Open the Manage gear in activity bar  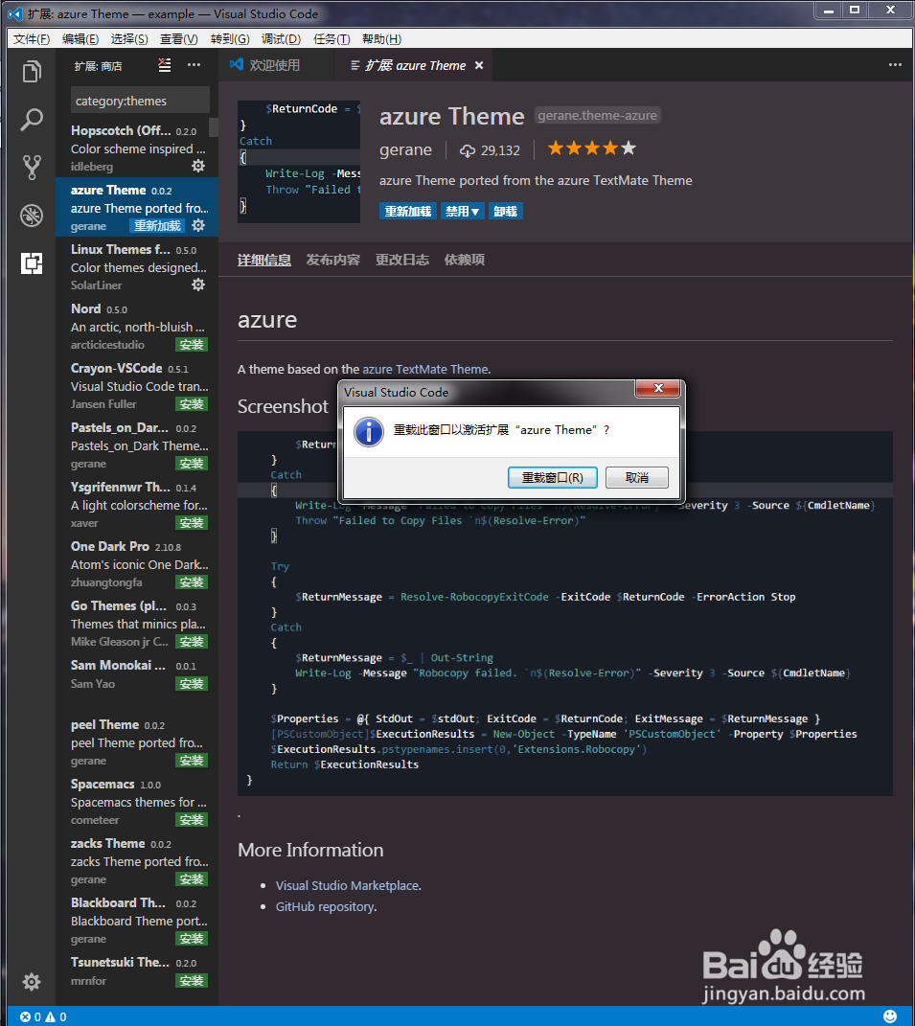(32, 981)
